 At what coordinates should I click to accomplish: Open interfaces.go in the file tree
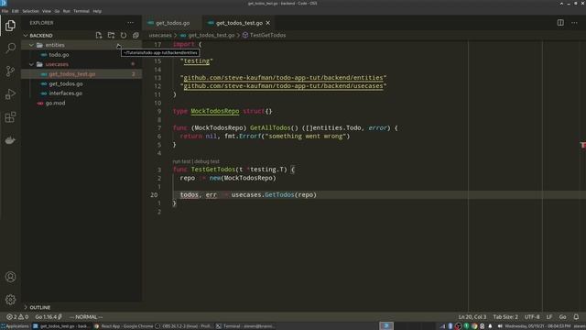tap(65, 93)
